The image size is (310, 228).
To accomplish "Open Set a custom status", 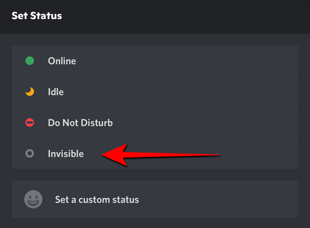I will point(97,199).
